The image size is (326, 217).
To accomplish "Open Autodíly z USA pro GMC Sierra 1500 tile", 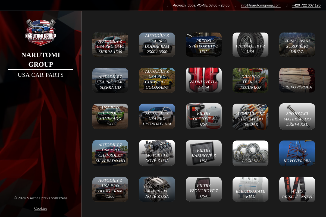I will (x=110, y=45).
